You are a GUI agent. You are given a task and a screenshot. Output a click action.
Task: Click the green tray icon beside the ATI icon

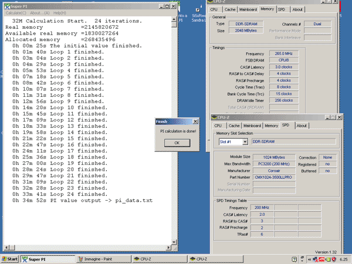(328, 259)
